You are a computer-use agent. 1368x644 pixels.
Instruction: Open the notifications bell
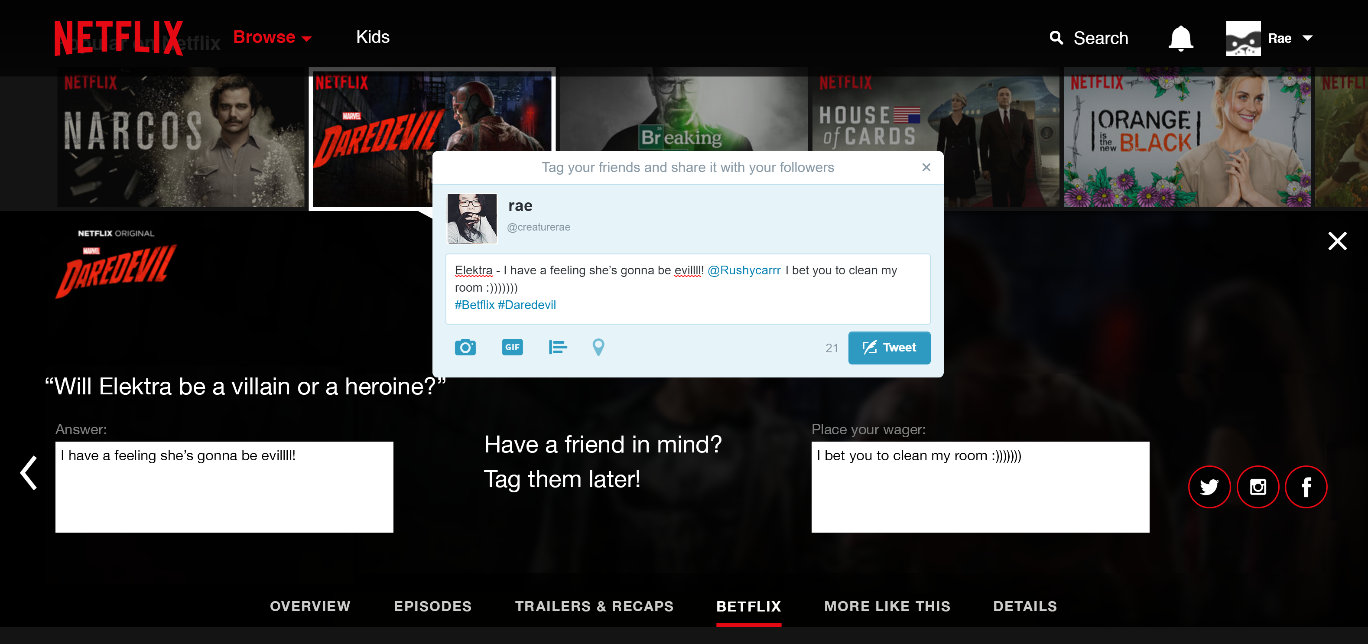(x=1180, y=38)
